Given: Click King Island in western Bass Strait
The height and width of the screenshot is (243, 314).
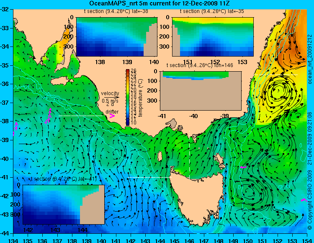Looking at the screenshot, I should click(160, 156).
